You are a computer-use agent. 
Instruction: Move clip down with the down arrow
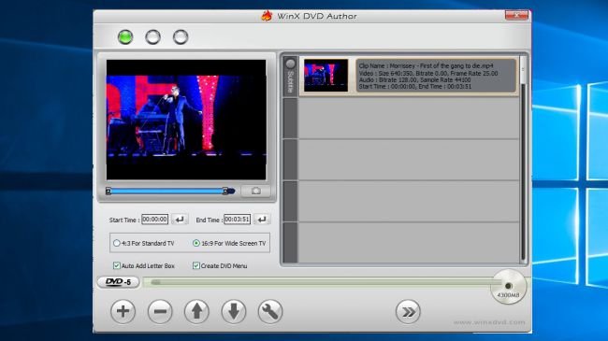tap(234, 311)
